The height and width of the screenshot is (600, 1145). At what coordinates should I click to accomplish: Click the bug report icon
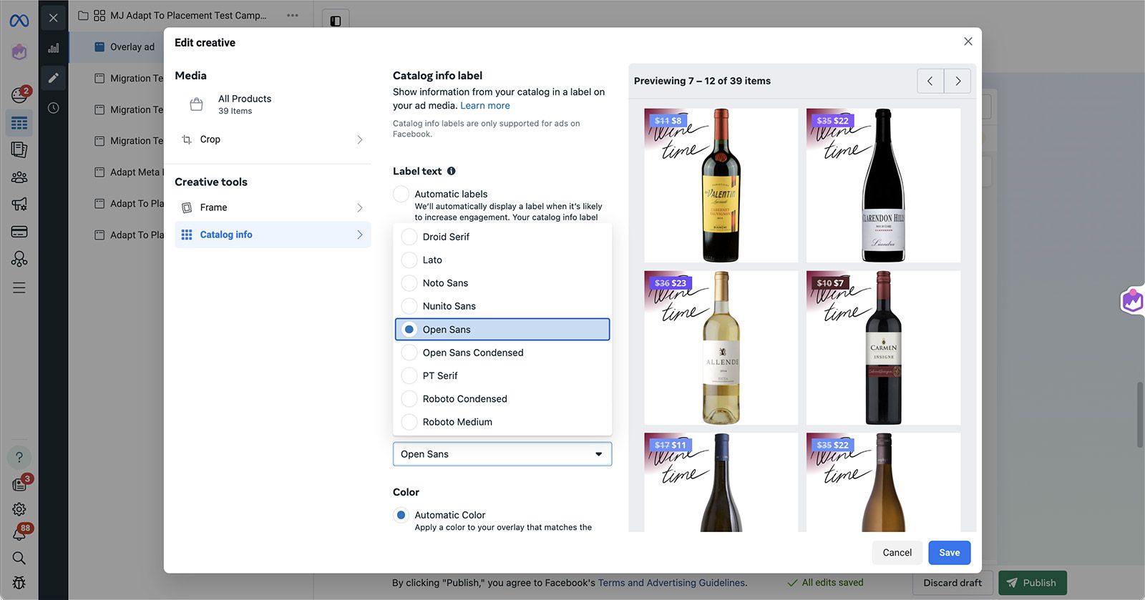19,582
